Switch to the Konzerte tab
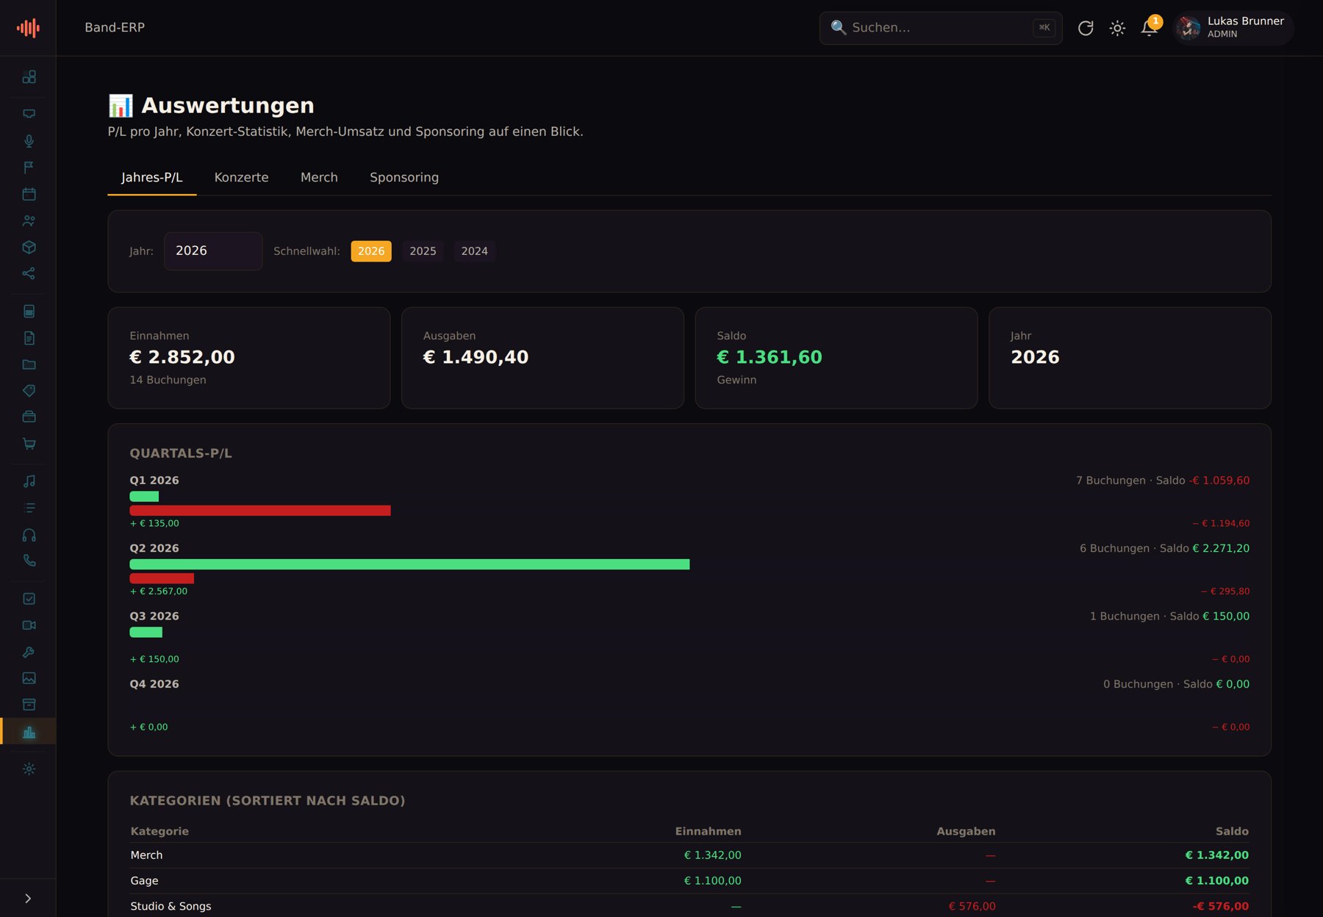This screenshot has width=1323, height=917. [241, 177]
